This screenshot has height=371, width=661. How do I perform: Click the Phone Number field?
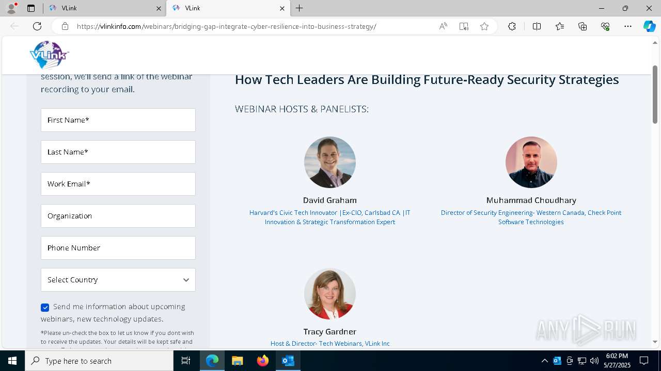pyautogui.click(x=118, y=248)
